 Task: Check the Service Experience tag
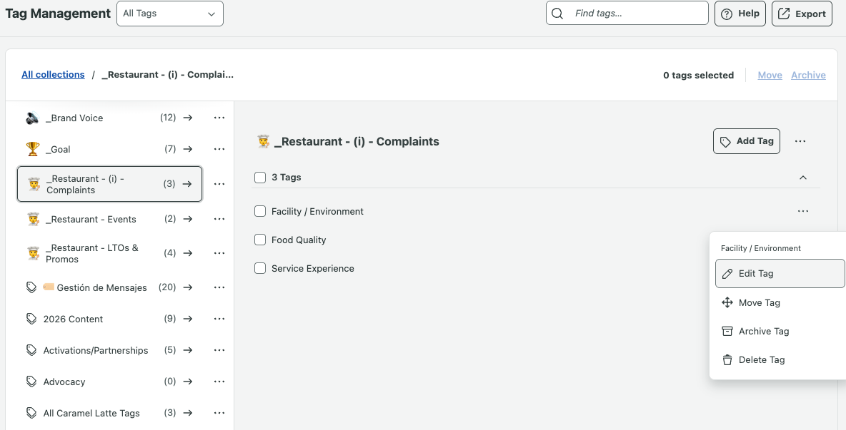tap(260, 268)
